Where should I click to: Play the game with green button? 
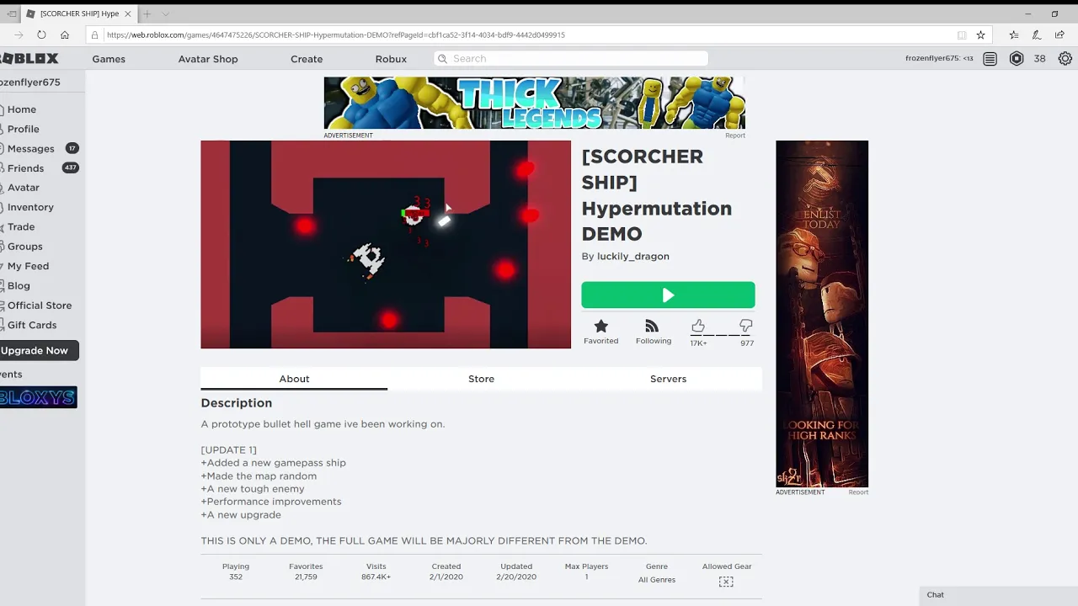(668, 295)
